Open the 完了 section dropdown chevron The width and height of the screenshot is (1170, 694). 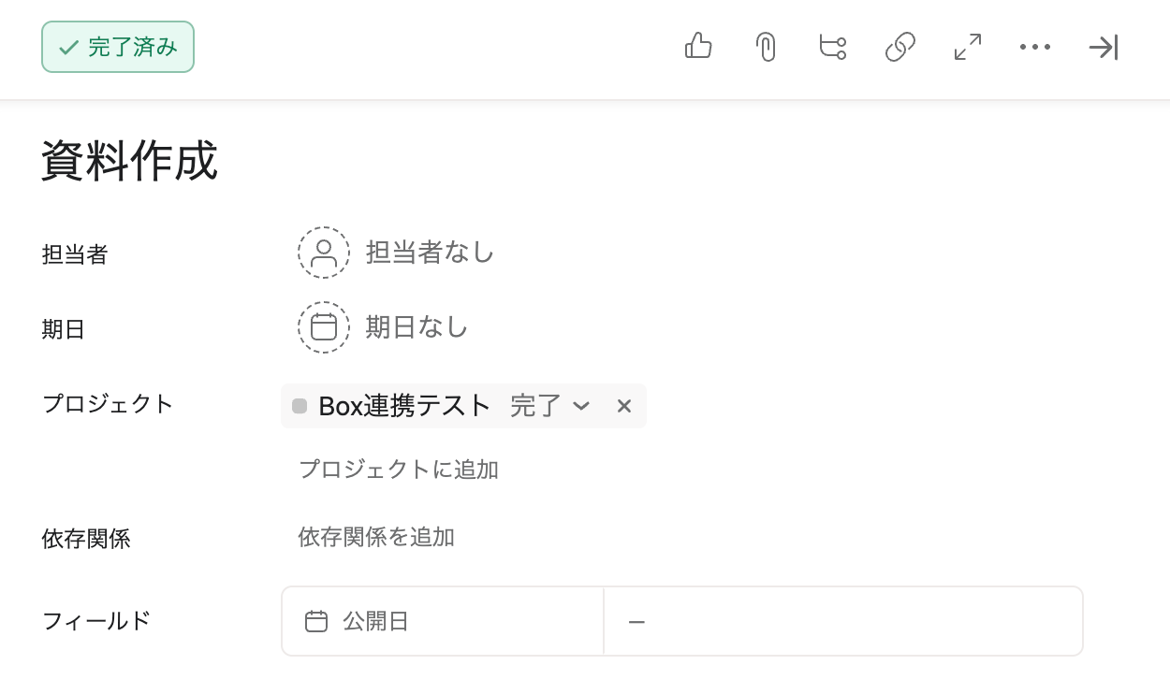tap(581, 406)
